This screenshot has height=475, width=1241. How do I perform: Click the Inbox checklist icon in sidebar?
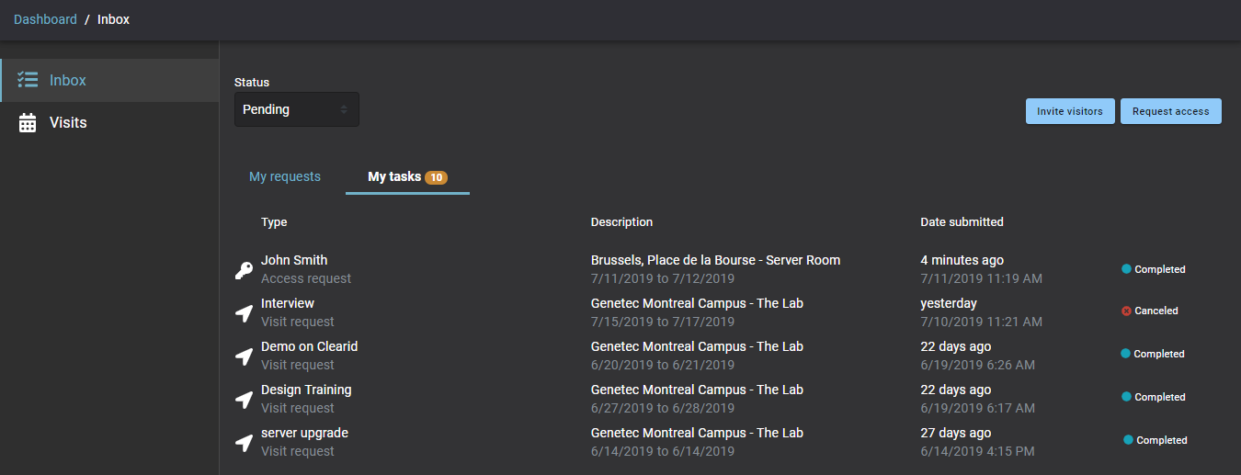click(x=28, y=80)
